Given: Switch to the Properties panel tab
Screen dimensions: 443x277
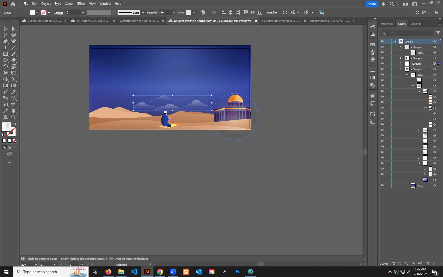Looking at the screenshot, I should tap(387, 24).
